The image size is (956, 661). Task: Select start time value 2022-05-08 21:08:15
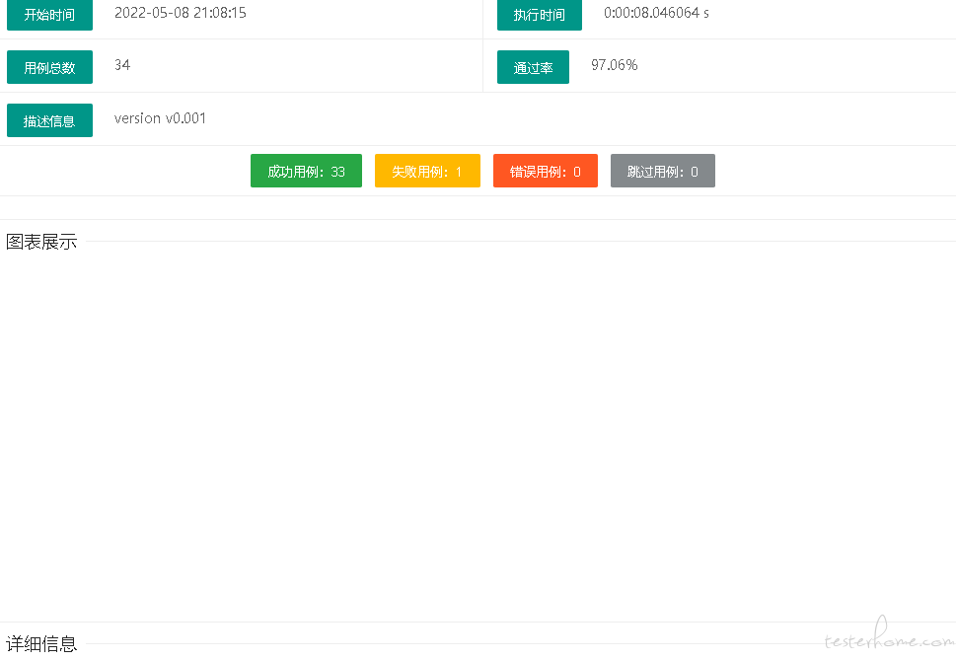181,13
